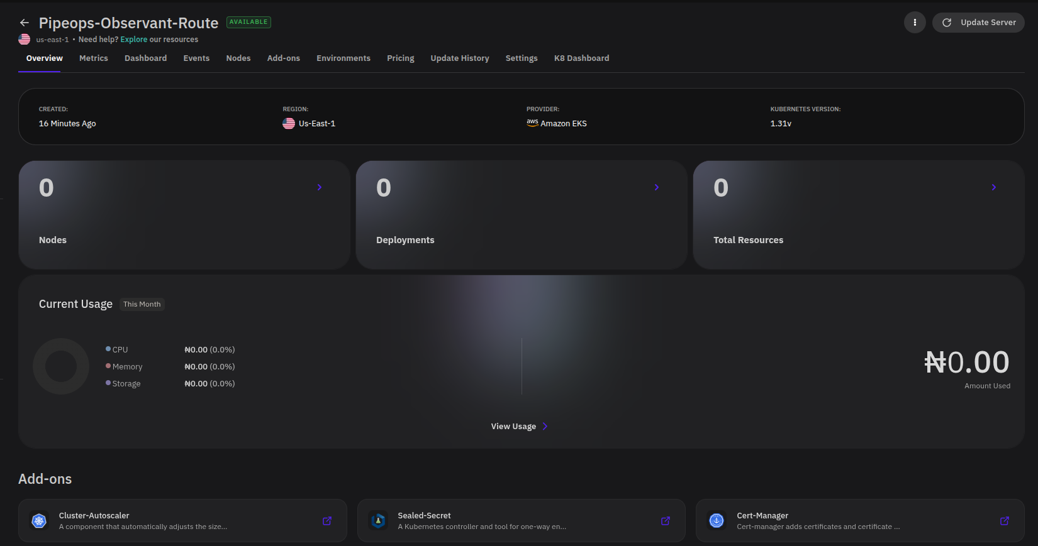Screen dimensions: 1038x546
Task: Click the US flag in the Region field
Action: click(289, 123)
